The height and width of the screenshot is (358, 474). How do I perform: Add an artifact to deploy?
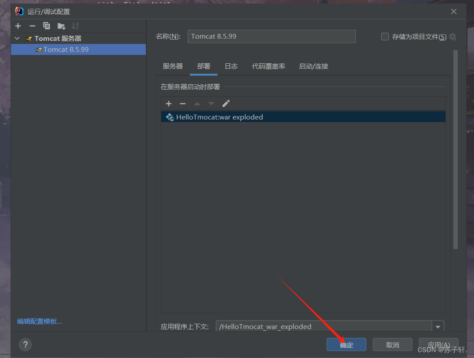(169, 104)
